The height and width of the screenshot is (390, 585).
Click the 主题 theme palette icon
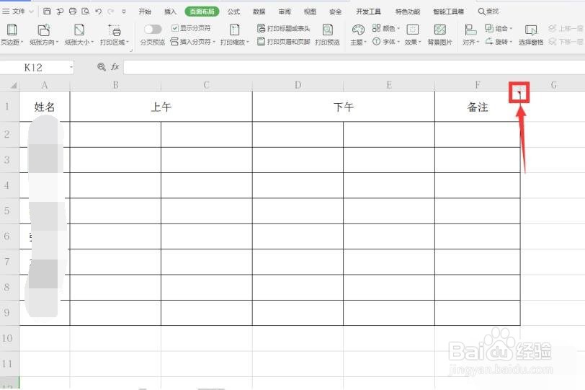pos(358,30)
